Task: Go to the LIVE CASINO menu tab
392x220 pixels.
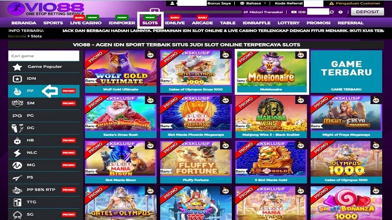Action: (x=86, y=23)
